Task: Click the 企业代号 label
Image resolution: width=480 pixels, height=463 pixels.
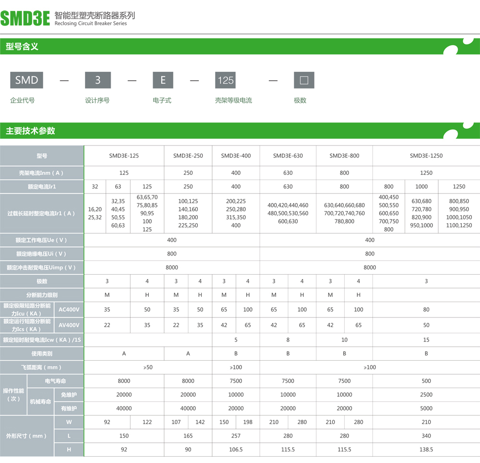Action: (x=23, y=100)
